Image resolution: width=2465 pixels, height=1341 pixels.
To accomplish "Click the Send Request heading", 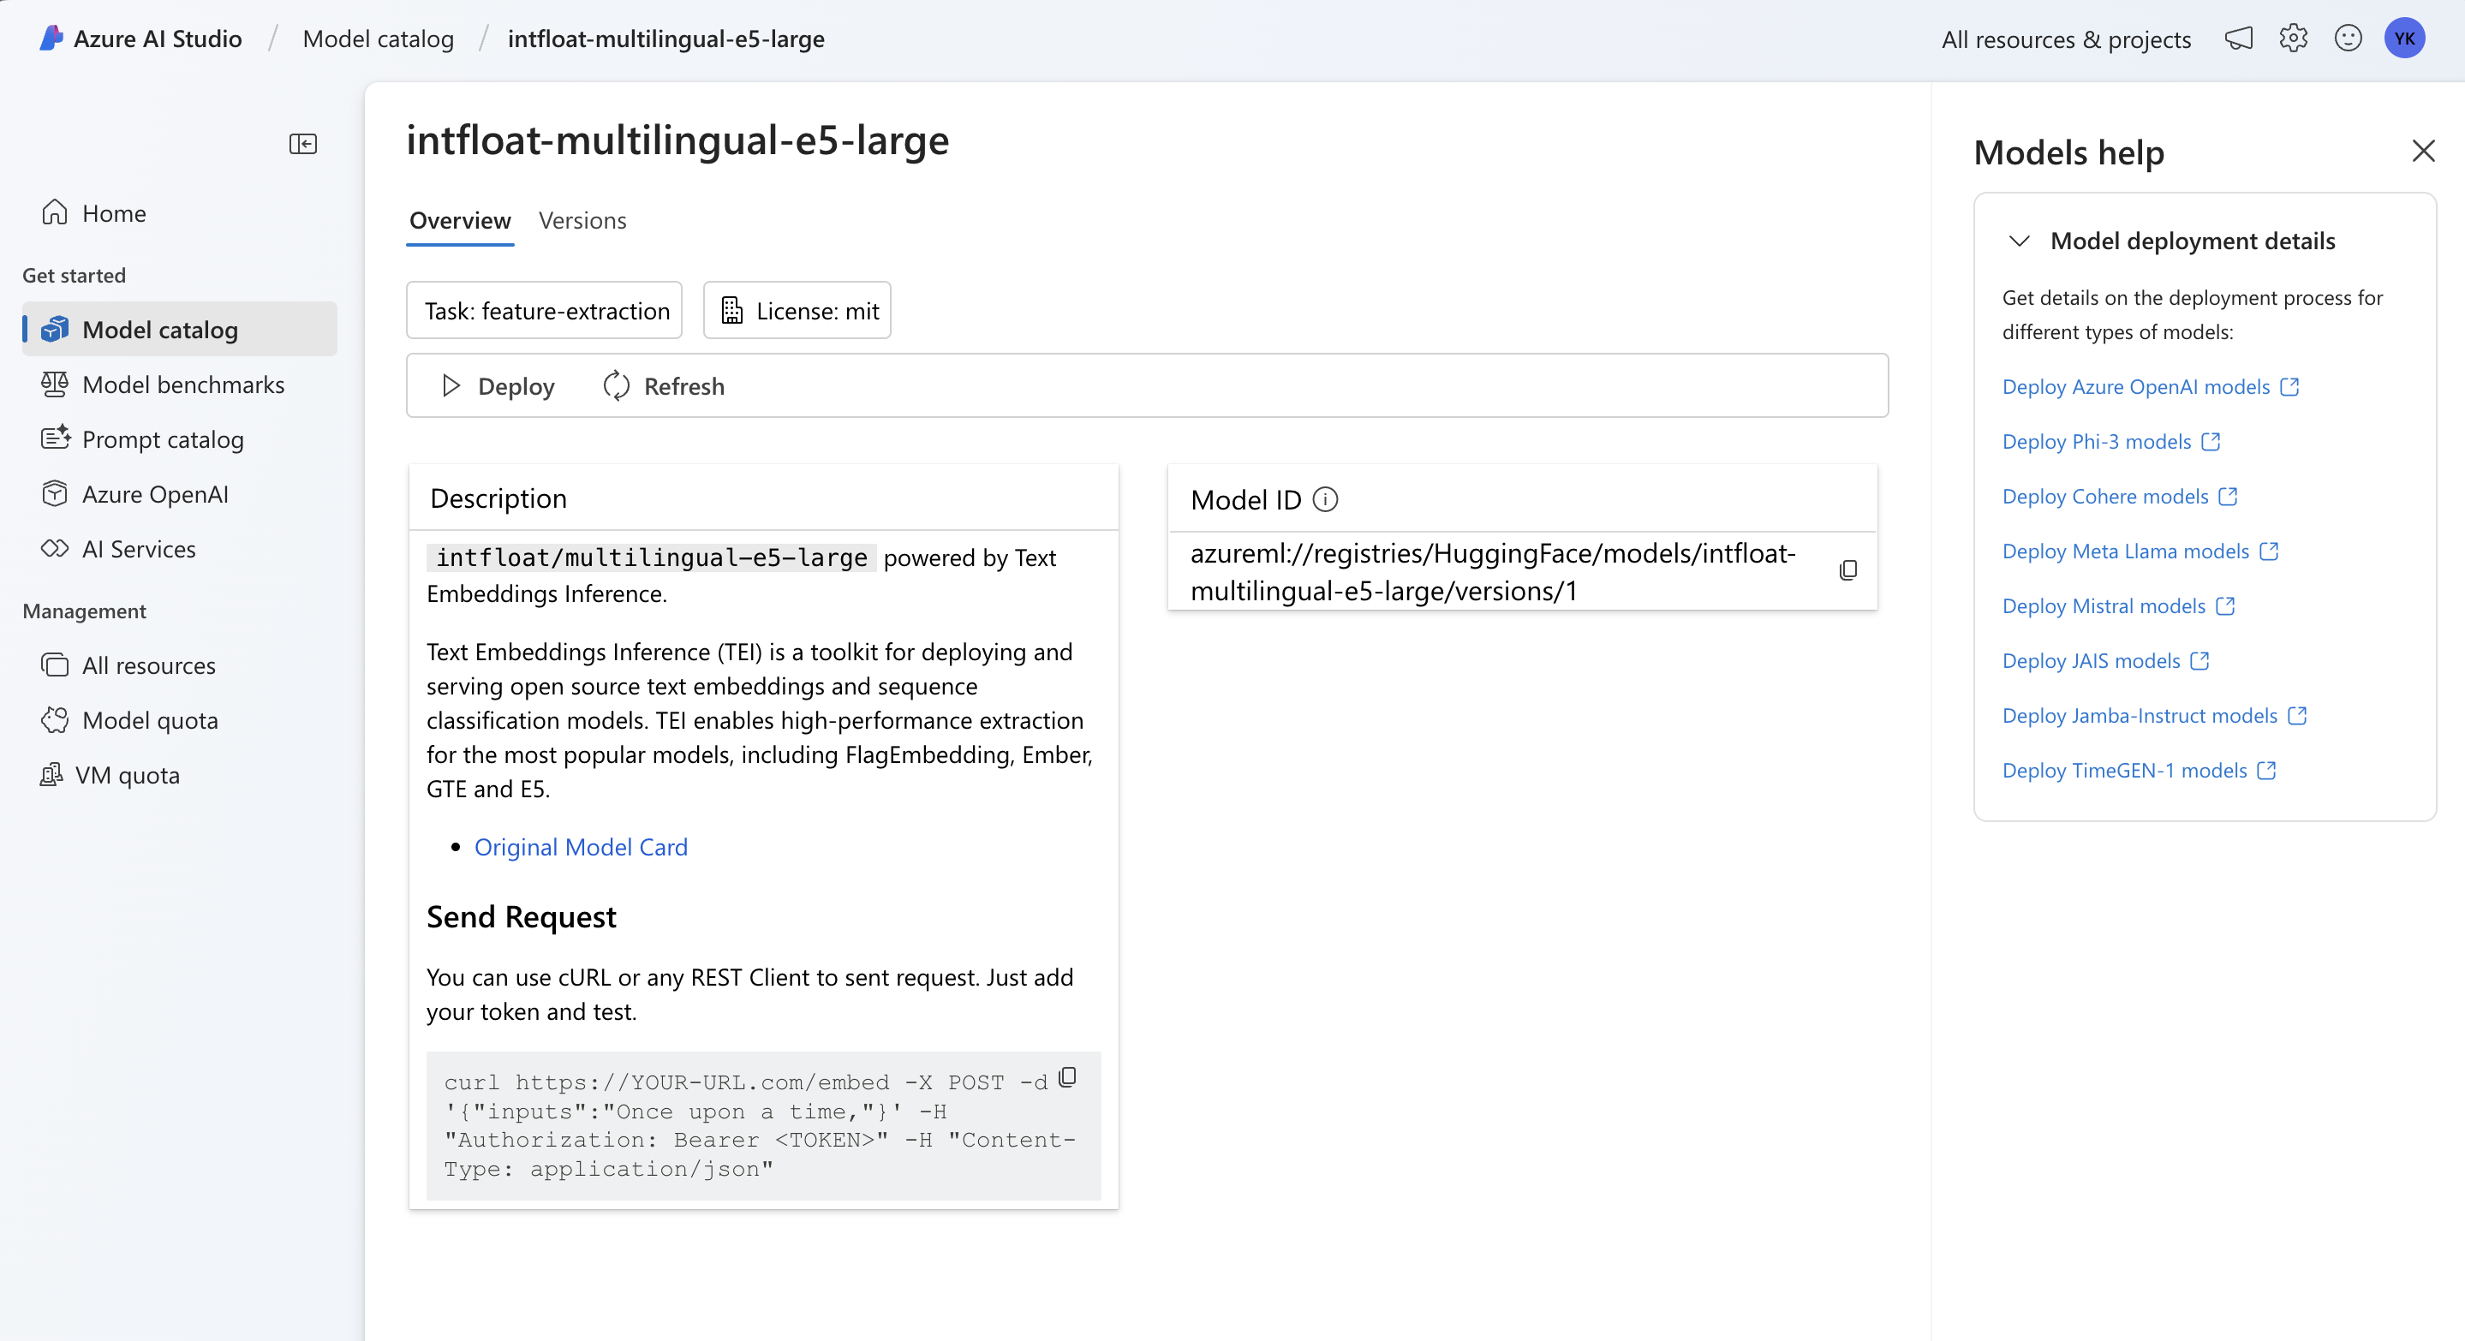I will (x=522, y=915).
